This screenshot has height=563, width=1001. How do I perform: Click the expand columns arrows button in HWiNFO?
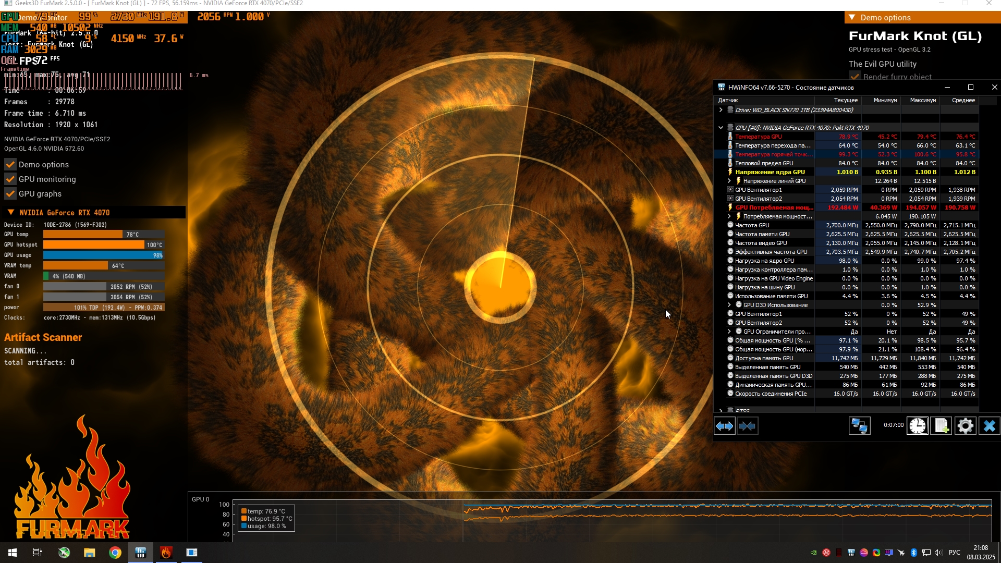pos(724,426)
